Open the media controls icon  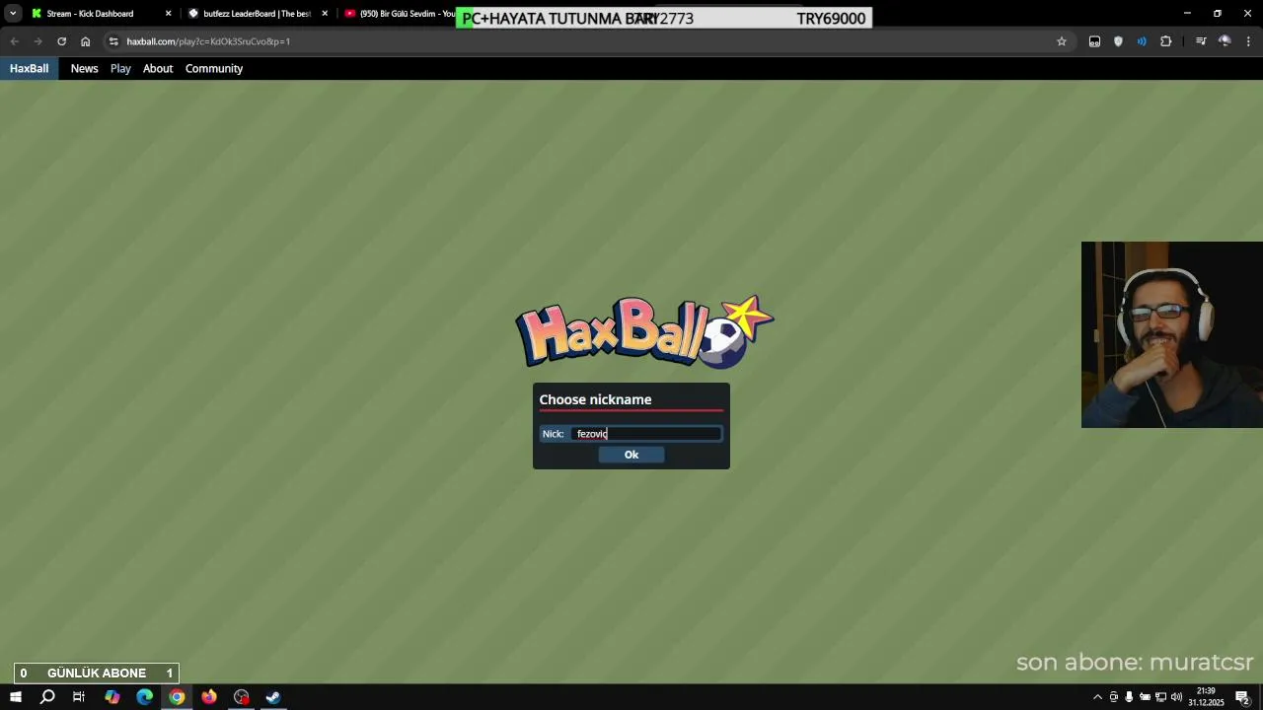[x=1201, y=41]
